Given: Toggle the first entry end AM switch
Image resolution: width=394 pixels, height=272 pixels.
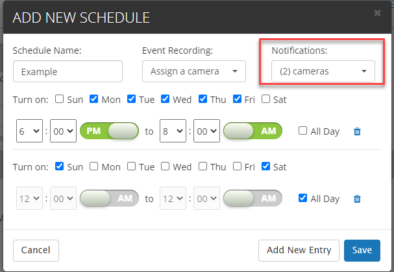Looking at the screenshot, I should pos(252,131).
